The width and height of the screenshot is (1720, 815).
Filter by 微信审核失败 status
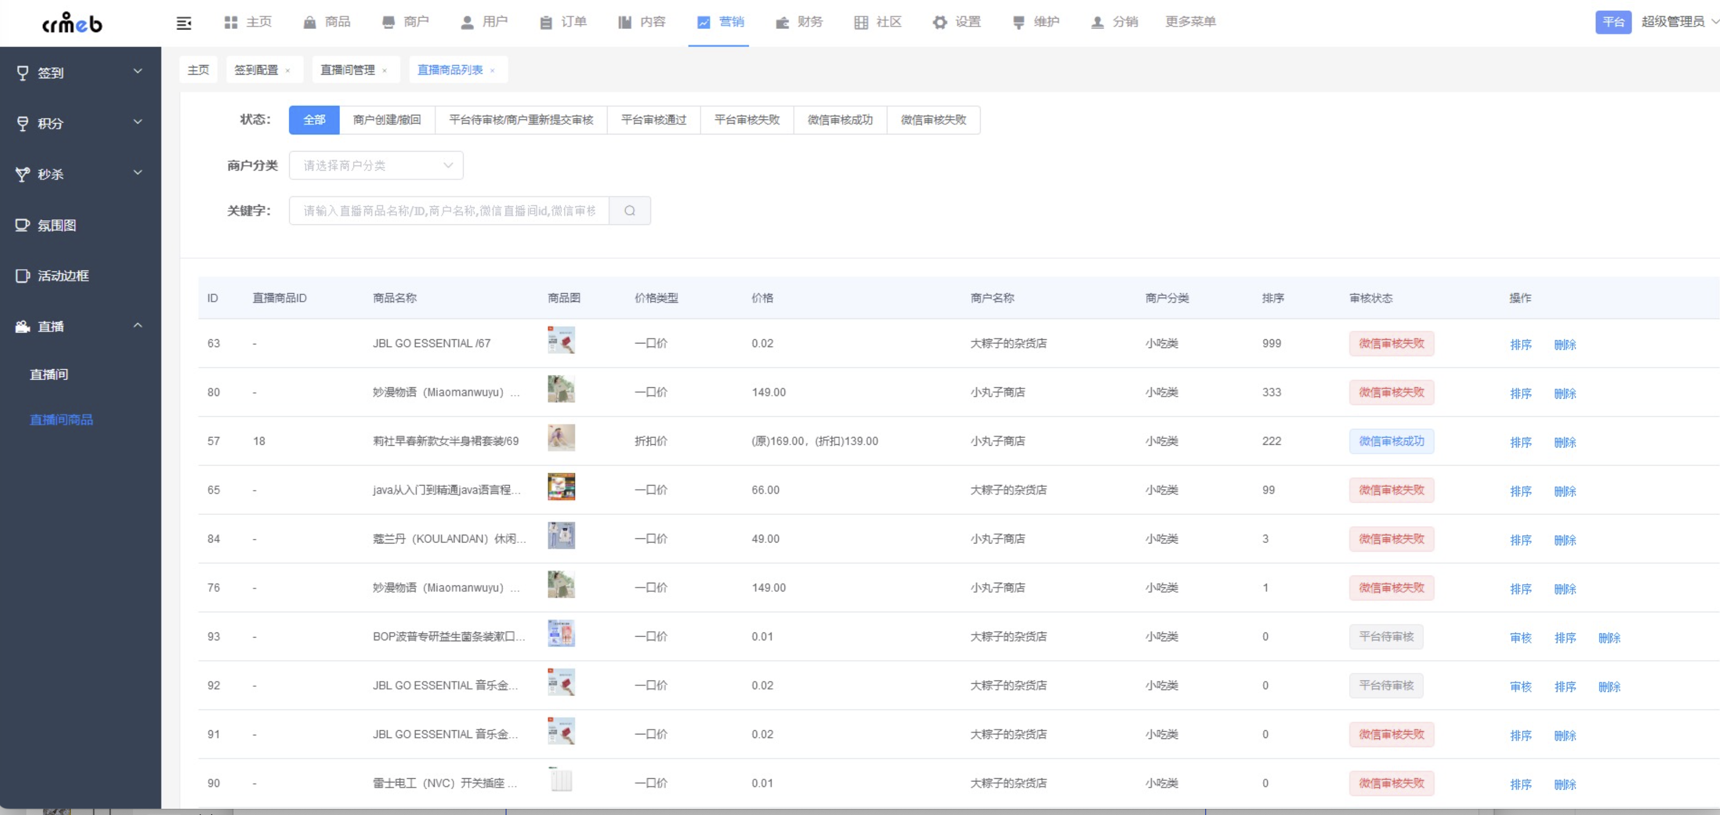(933, 120)
